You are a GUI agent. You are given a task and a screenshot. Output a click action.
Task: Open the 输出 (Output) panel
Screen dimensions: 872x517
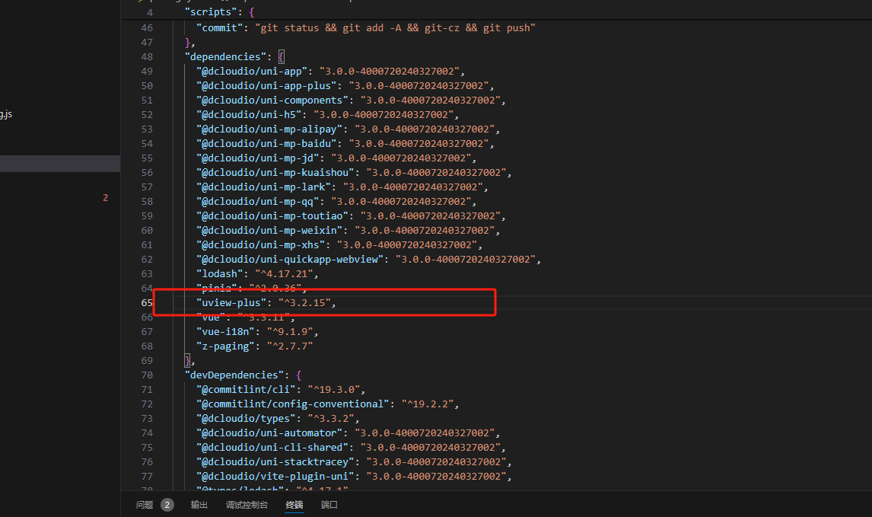coord(199,504)
